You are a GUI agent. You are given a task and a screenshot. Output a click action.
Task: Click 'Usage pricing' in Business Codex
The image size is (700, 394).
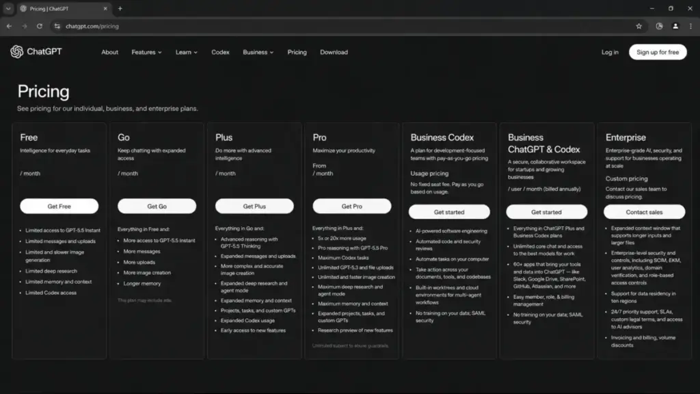[429, 173]
